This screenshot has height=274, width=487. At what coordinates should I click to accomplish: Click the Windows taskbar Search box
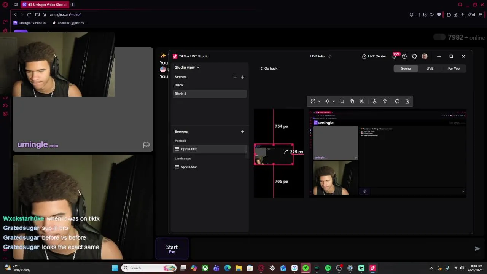click(150, 268)
